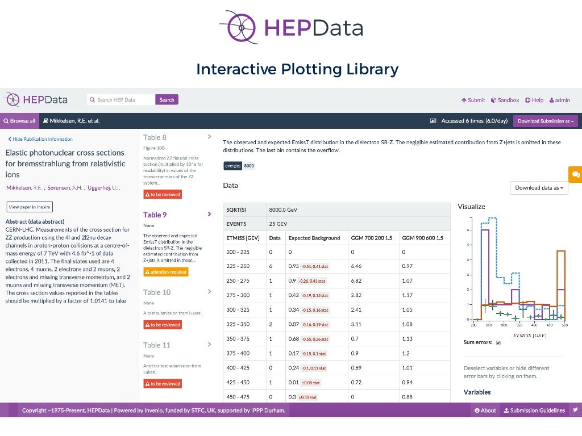Expand Table 9 with its chevron
This screenshot has width=582, height=436.
209,214
